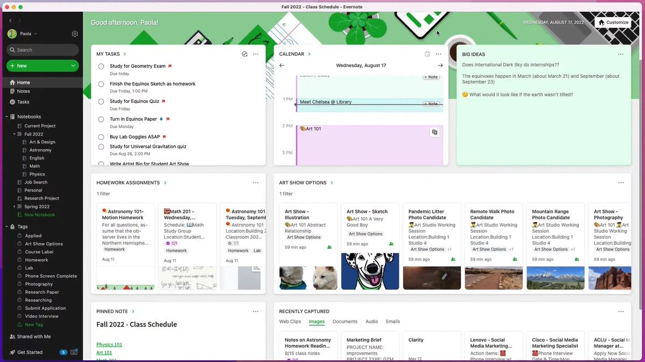Open the Lenovo - Social Media Marketing note
This screenshot has width=645, height=362.
tap(493, 346)
